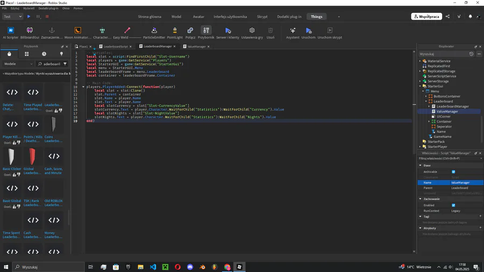Expand the StarterPlayer tree node
The width and height of the screenshot is (484, 272).
[x=420, y=147]
